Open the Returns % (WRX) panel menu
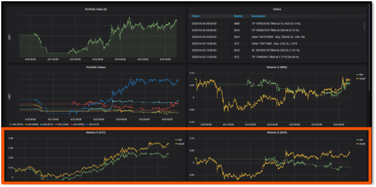376x187 pixels. tap(277, 67)
